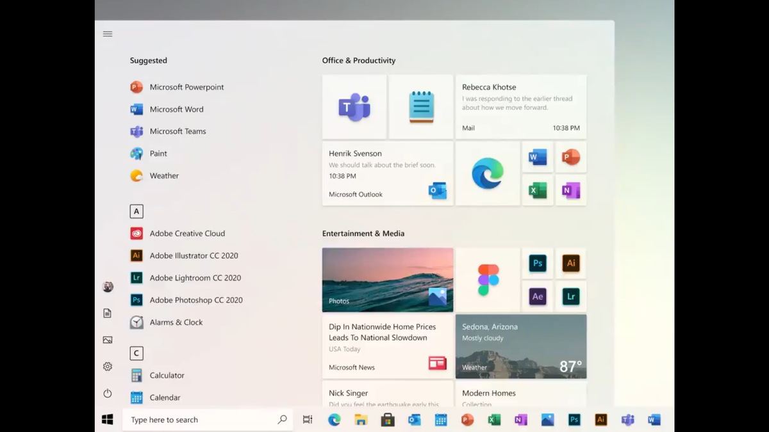Open Calendar from the app list
The height and width of the screenshot is (432, 769).
155,397
